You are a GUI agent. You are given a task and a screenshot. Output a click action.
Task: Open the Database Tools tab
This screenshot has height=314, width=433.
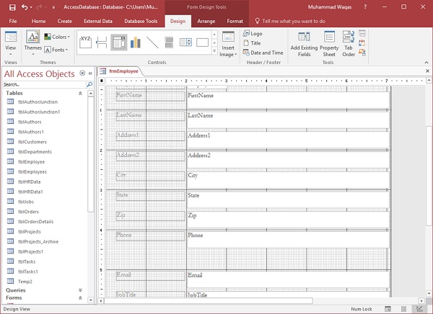[x=141, y=22]
